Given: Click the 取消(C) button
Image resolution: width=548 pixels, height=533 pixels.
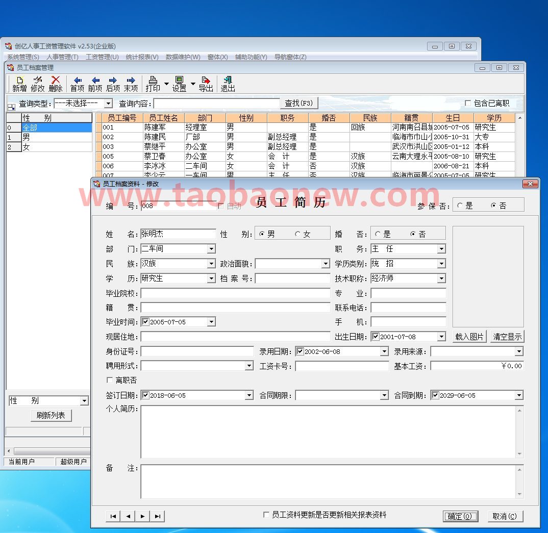Looking at the screenshot, I should click(x=504, y=516).
